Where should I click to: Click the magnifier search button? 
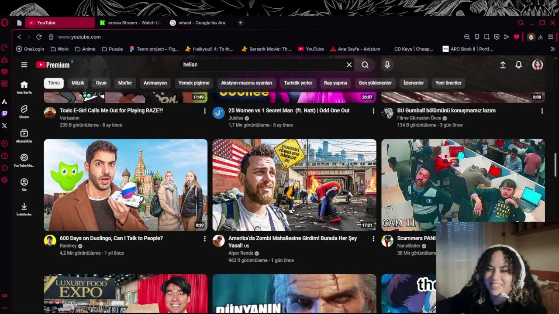pyautogui.click(x=365, y=65)
